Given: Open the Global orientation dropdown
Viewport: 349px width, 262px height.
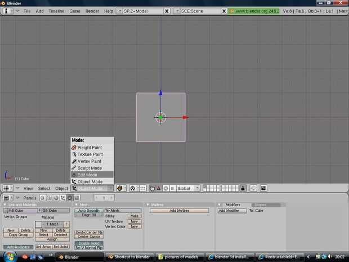Looking at the screenshot, I should point(188,188).
